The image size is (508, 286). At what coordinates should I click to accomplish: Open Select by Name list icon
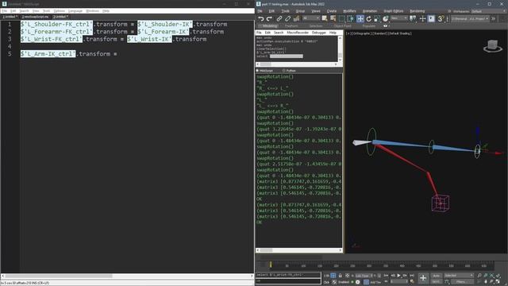(333, 19)
